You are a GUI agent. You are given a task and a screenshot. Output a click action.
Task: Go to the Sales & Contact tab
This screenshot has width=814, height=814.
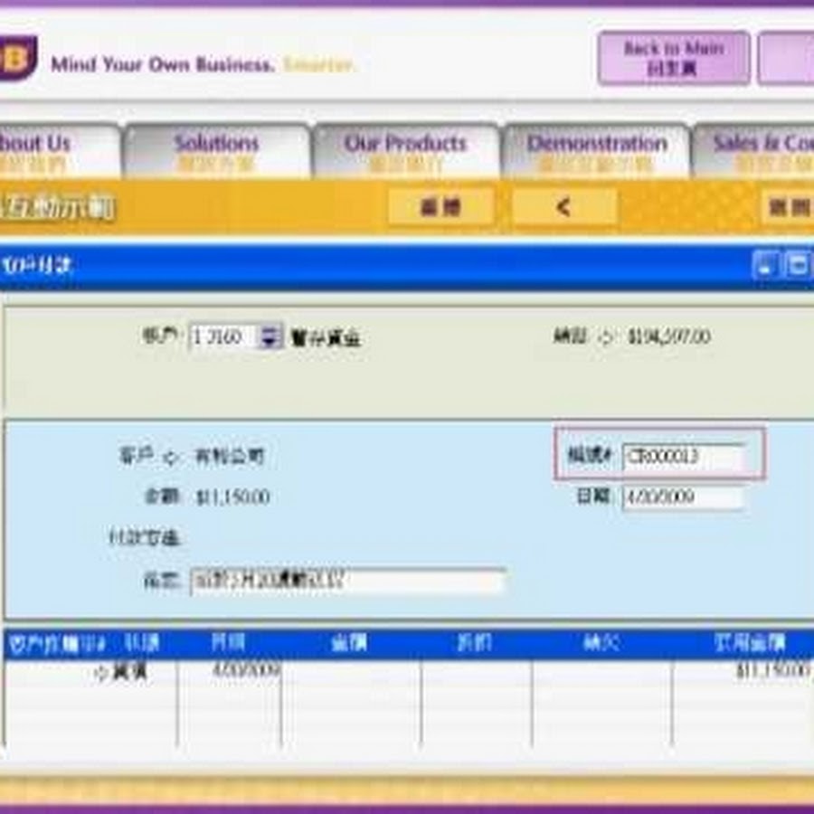click(x=753, y=152)
